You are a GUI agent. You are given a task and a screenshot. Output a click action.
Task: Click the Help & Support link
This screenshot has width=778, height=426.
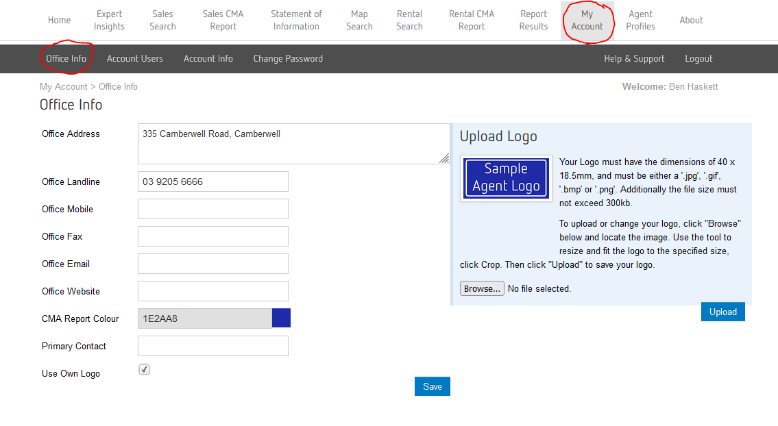pyautogui.click(x=634, y=59)
